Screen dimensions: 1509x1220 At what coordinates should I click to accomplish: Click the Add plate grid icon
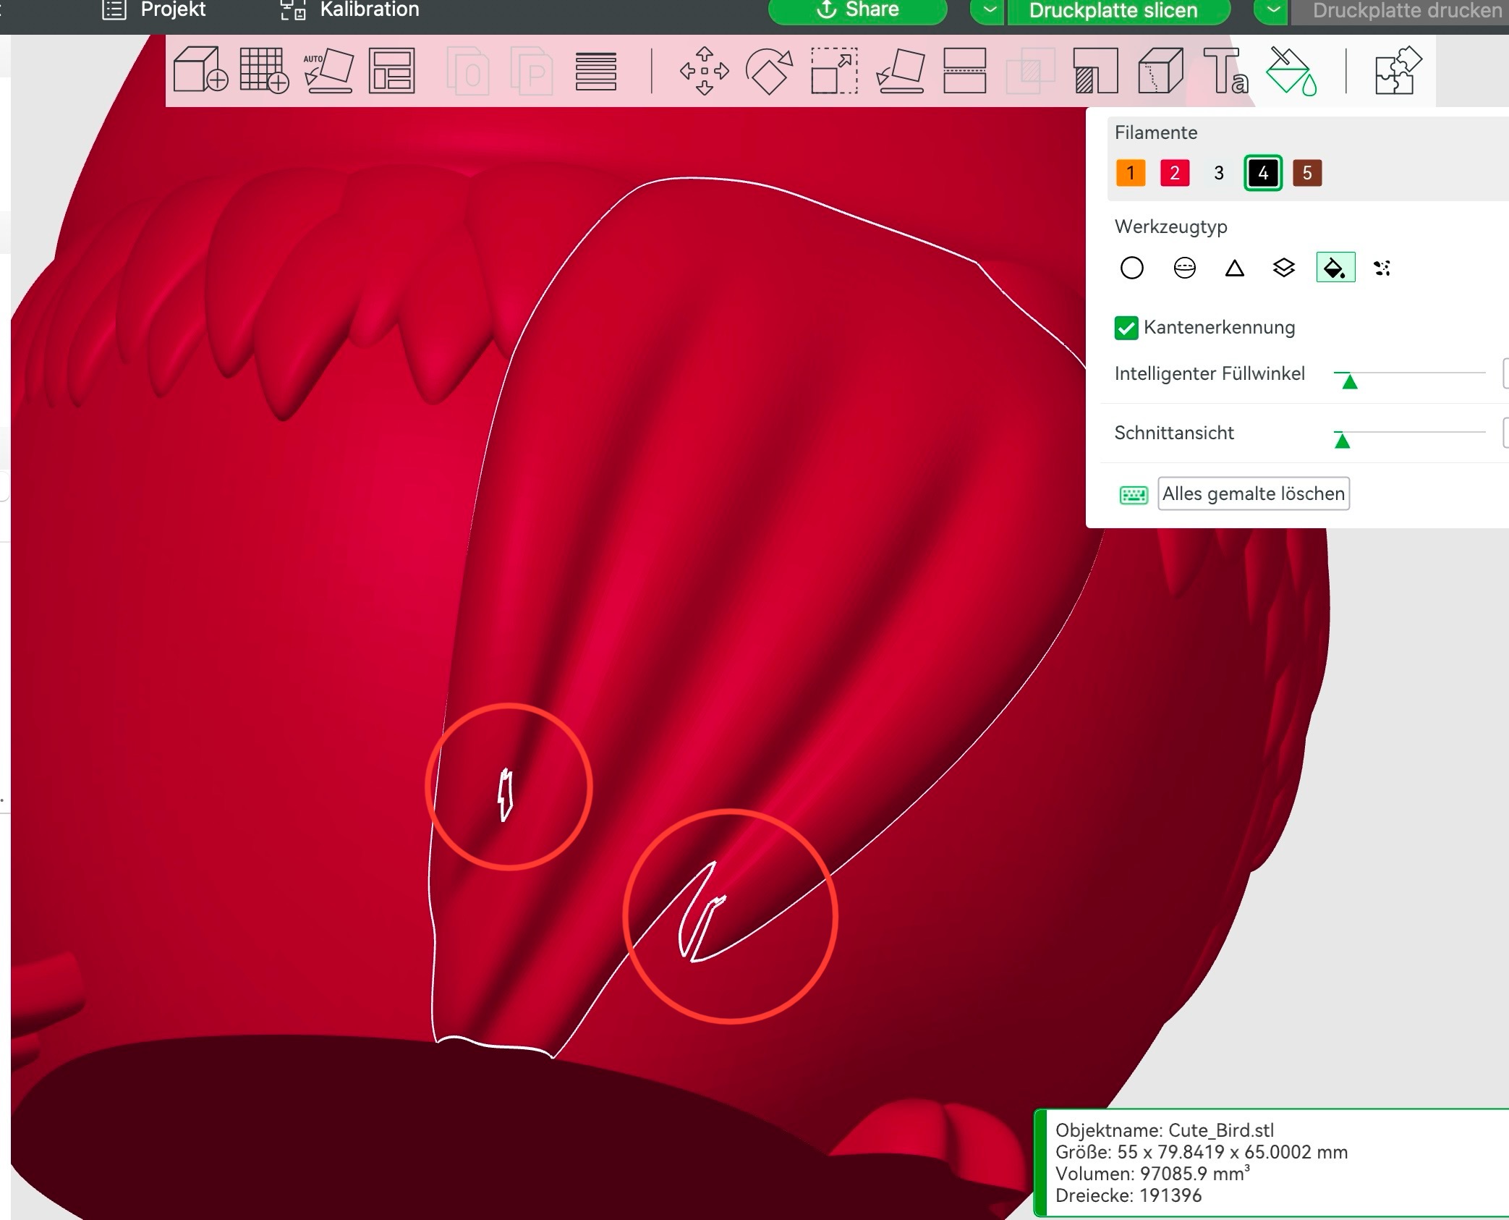click(x=264, y=70)
